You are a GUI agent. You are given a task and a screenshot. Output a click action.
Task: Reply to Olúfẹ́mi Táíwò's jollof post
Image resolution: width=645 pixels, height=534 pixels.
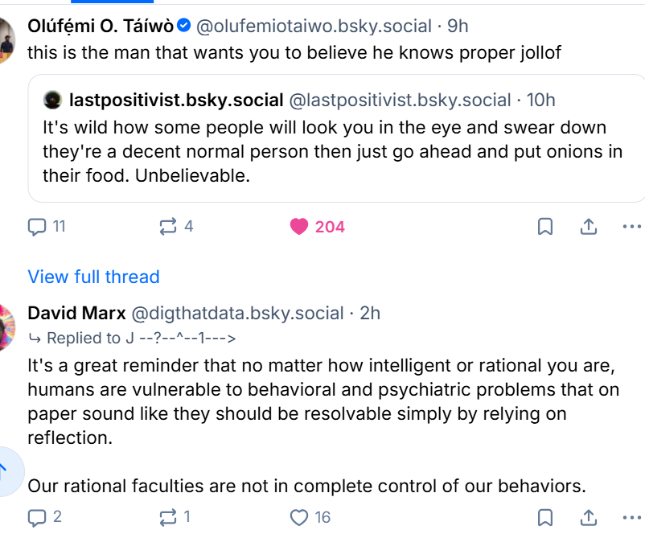38,227
